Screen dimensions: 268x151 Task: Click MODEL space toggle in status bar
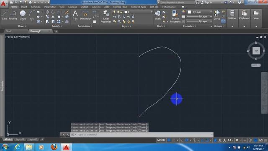pos(161,140)
